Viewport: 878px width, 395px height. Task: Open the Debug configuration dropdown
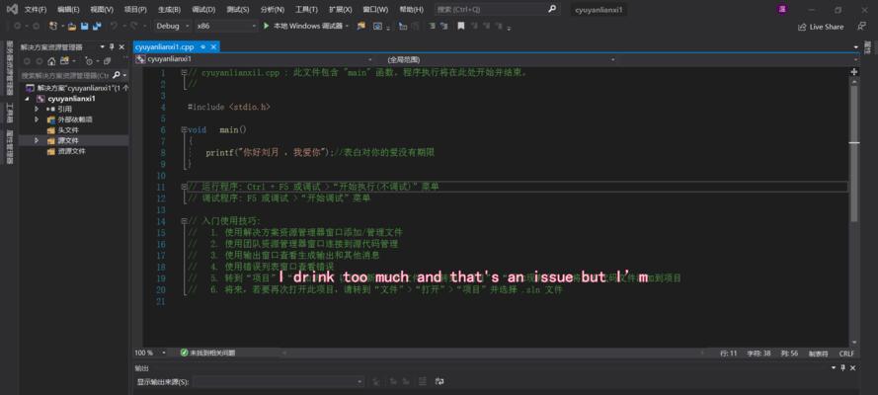tap(174, 27)
